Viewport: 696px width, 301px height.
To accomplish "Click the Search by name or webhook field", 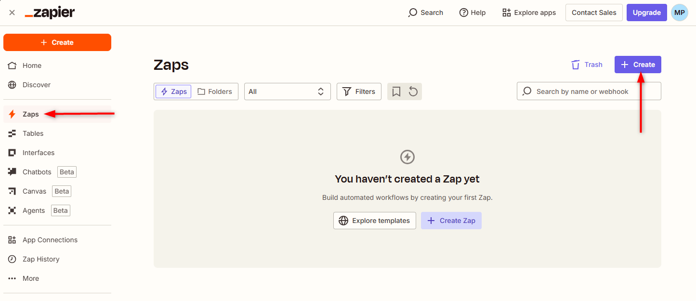I will click(x=589, y=92).
